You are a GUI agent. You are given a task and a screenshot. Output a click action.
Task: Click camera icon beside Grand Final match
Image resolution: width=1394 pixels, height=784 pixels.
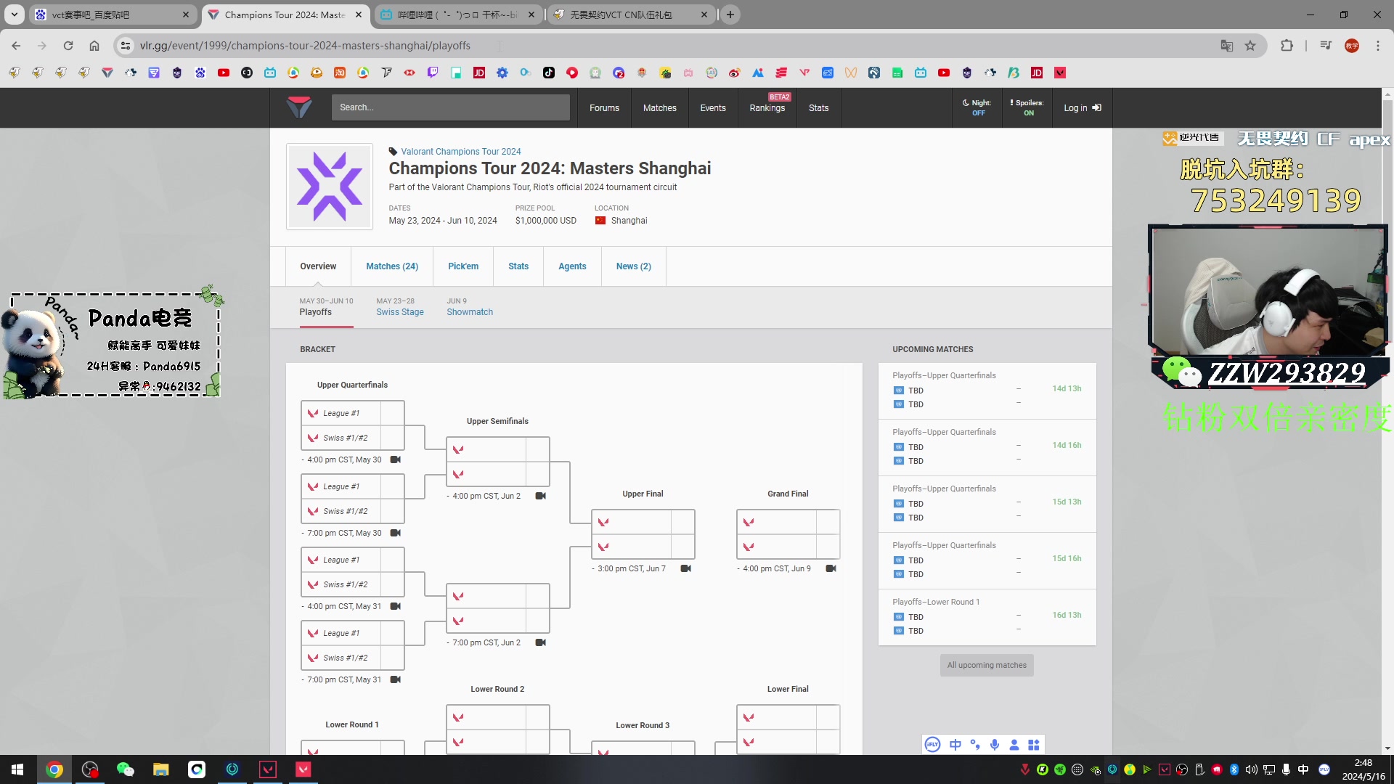[x=831, y=568]
